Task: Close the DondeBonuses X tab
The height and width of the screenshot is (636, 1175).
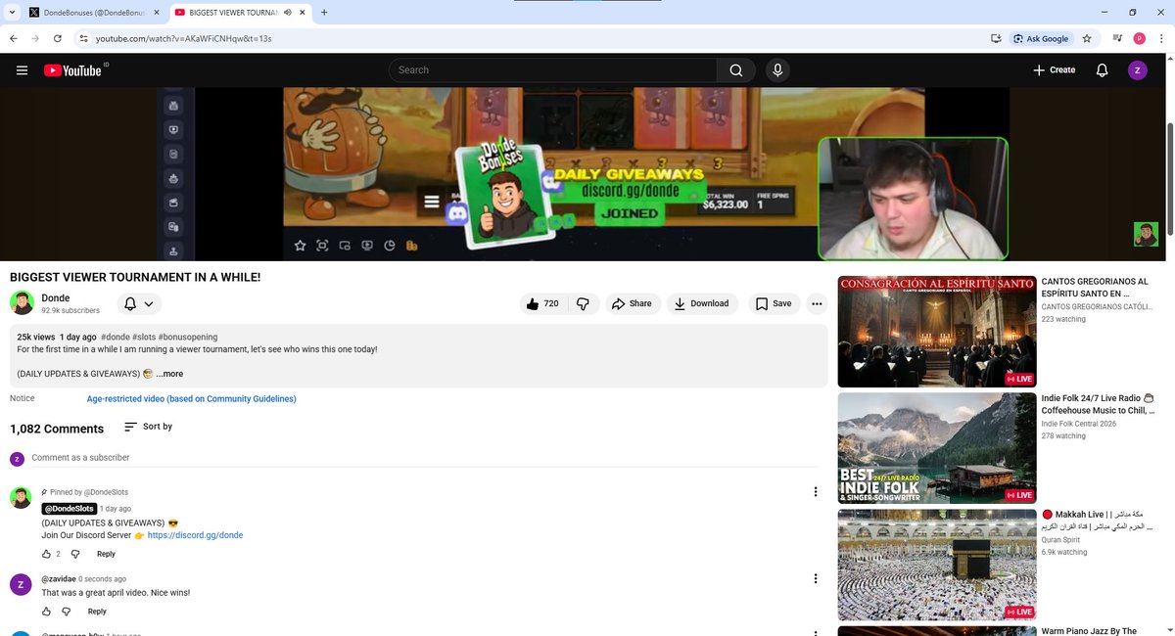Action: pyautogui.click(x=157, y=12)
